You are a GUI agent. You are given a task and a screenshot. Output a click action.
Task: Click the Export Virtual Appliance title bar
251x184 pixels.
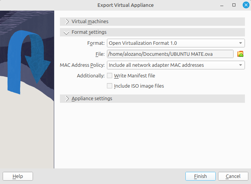point(125,5)
